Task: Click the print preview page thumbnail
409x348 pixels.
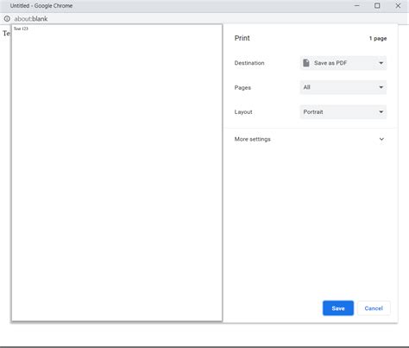Action: point(116,173)
